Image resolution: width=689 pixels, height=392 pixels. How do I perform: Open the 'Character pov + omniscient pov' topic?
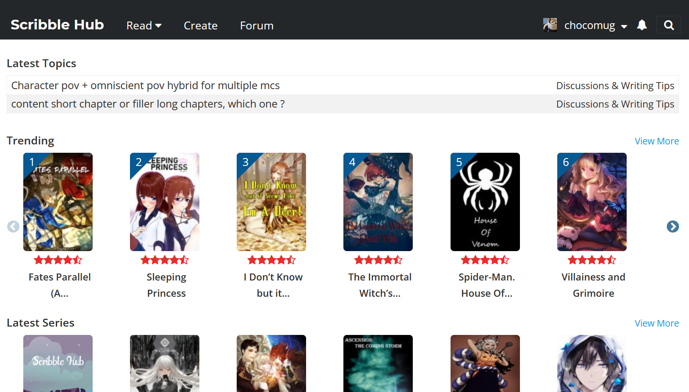[x=145, y=86]
